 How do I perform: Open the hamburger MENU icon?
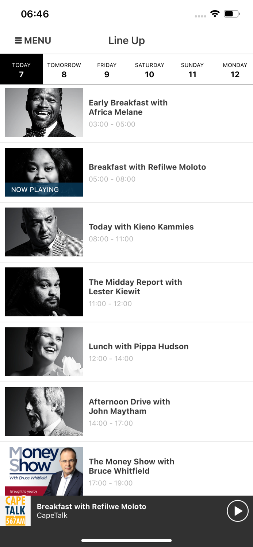click(x=18, y=40)
